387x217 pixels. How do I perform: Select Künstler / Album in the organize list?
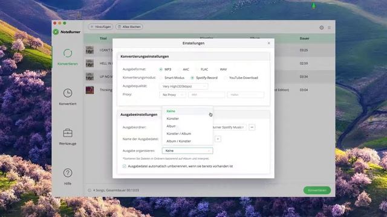(187, 134)
